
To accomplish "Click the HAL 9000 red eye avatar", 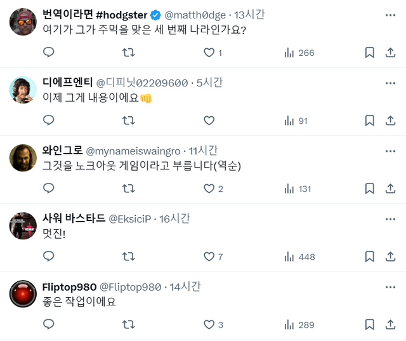I will (x=23, y=294).
